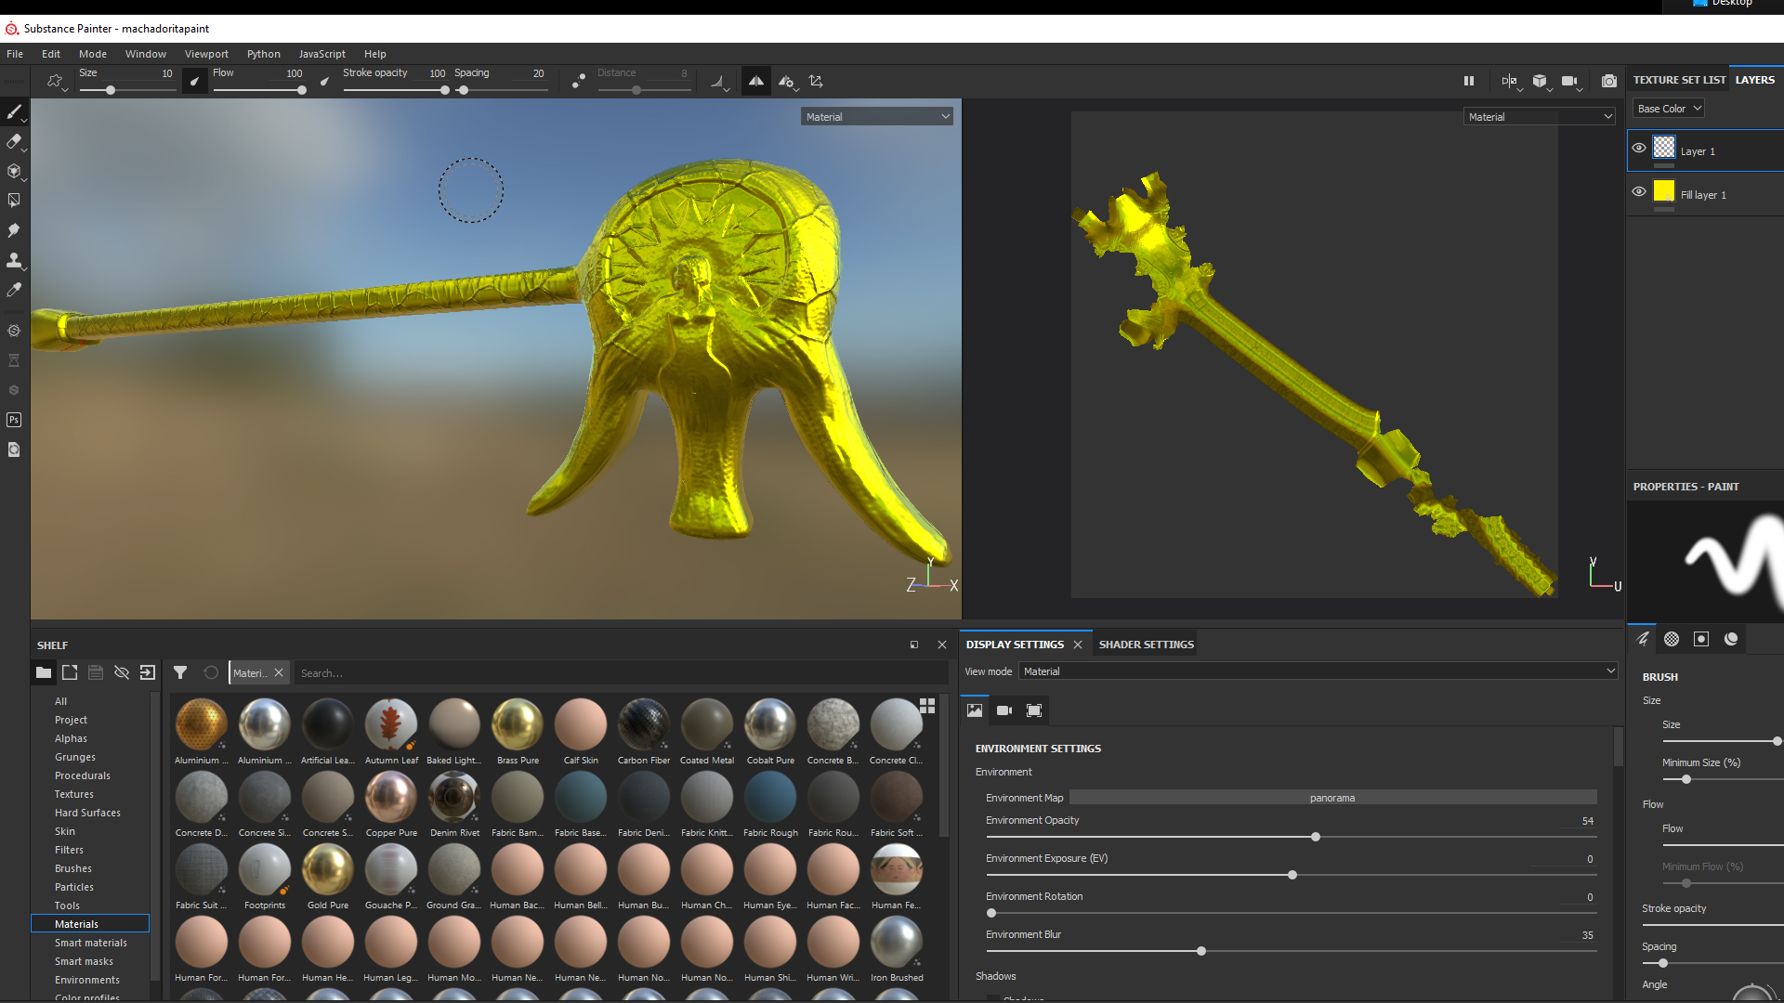This screenshot has width=1784, height=1003.
Task: Open the shelf filter funnel
Action: 180,672
